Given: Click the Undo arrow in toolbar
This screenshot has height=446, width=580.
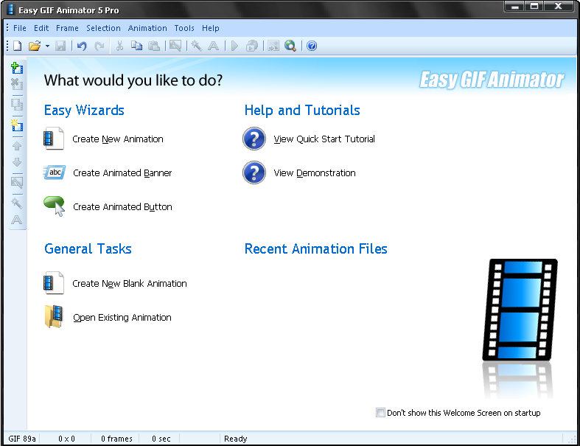Looking at the screenshot, I should (x=82, y=46).
